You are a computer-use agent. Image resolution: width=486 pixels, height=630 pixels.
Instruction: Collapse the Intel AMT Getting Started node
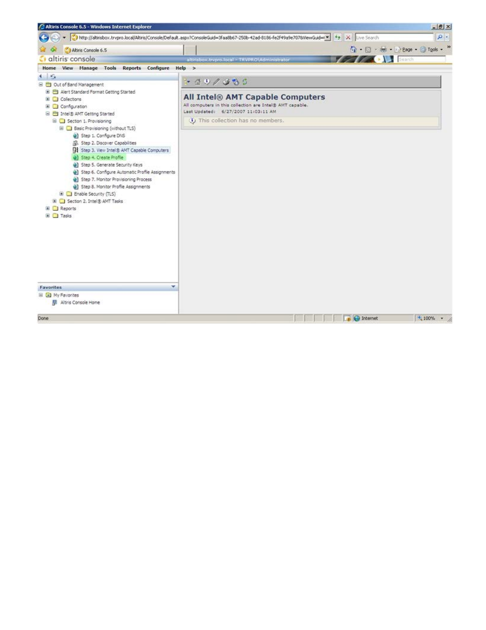(x=48, y=114)
